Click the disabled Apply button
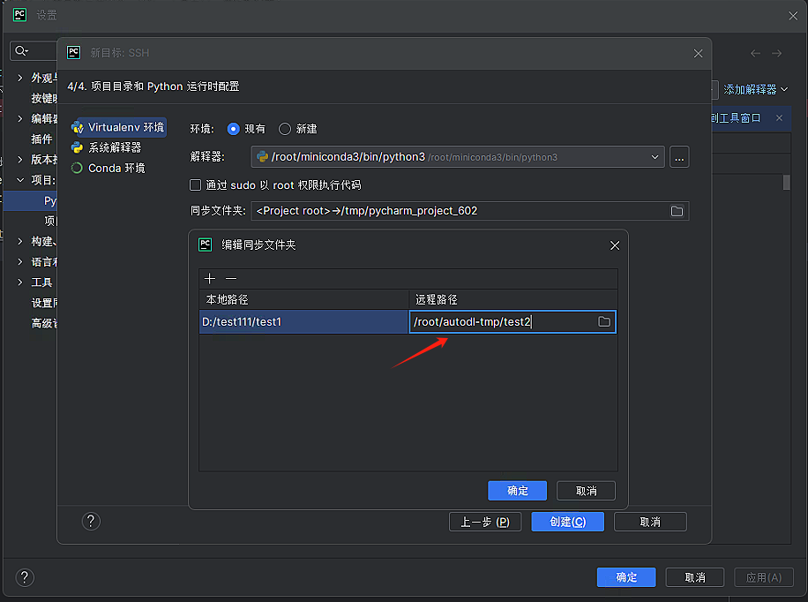Image resolution: width=808 pixels, height=602 pixels. coord(764,577)
